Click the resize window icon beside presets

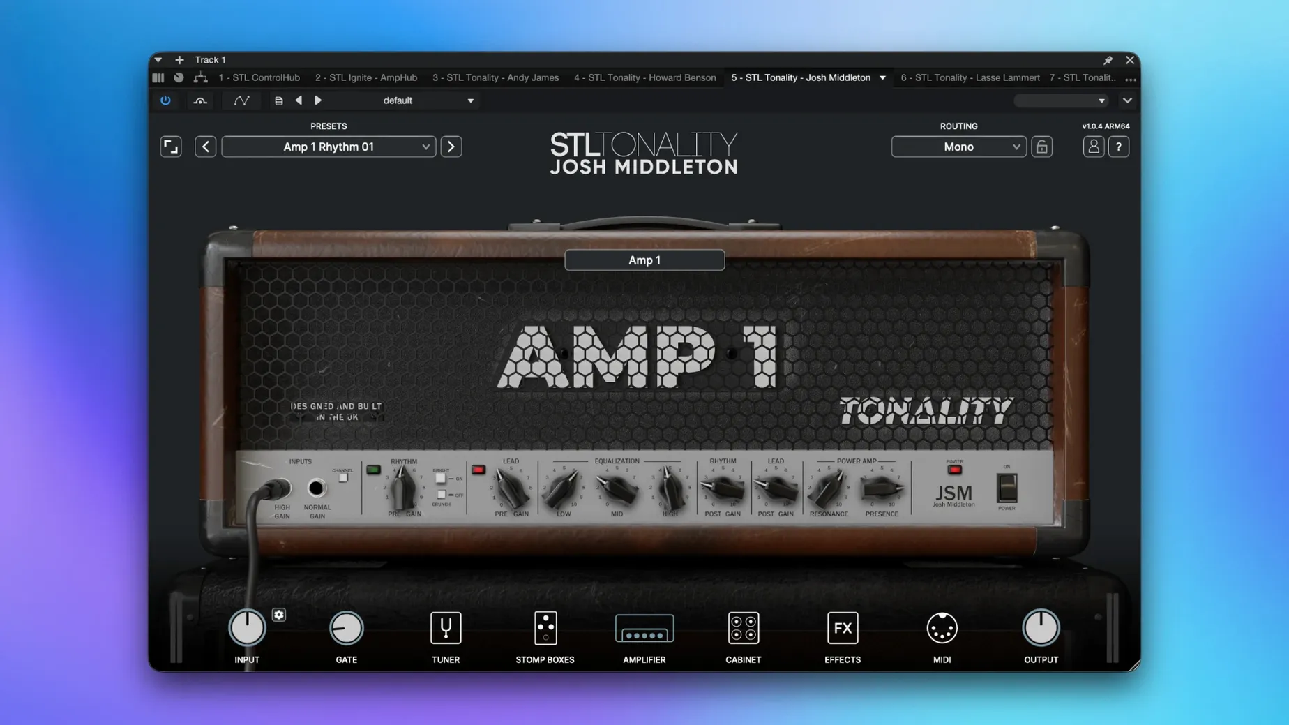click(x=171, y=147)
